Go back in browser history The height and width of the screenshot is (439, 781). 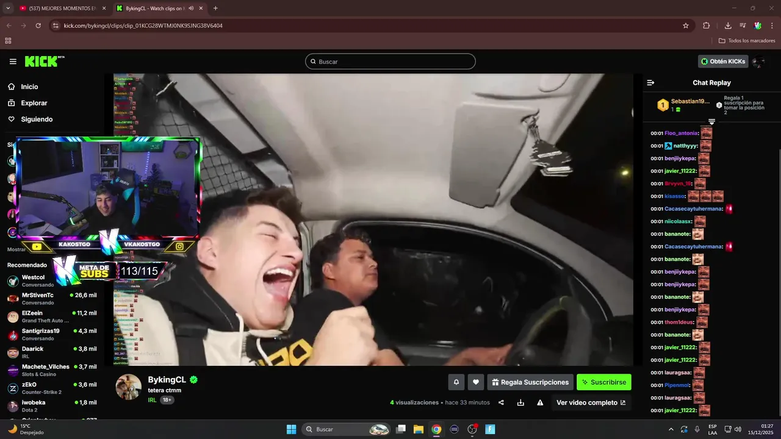9,26
